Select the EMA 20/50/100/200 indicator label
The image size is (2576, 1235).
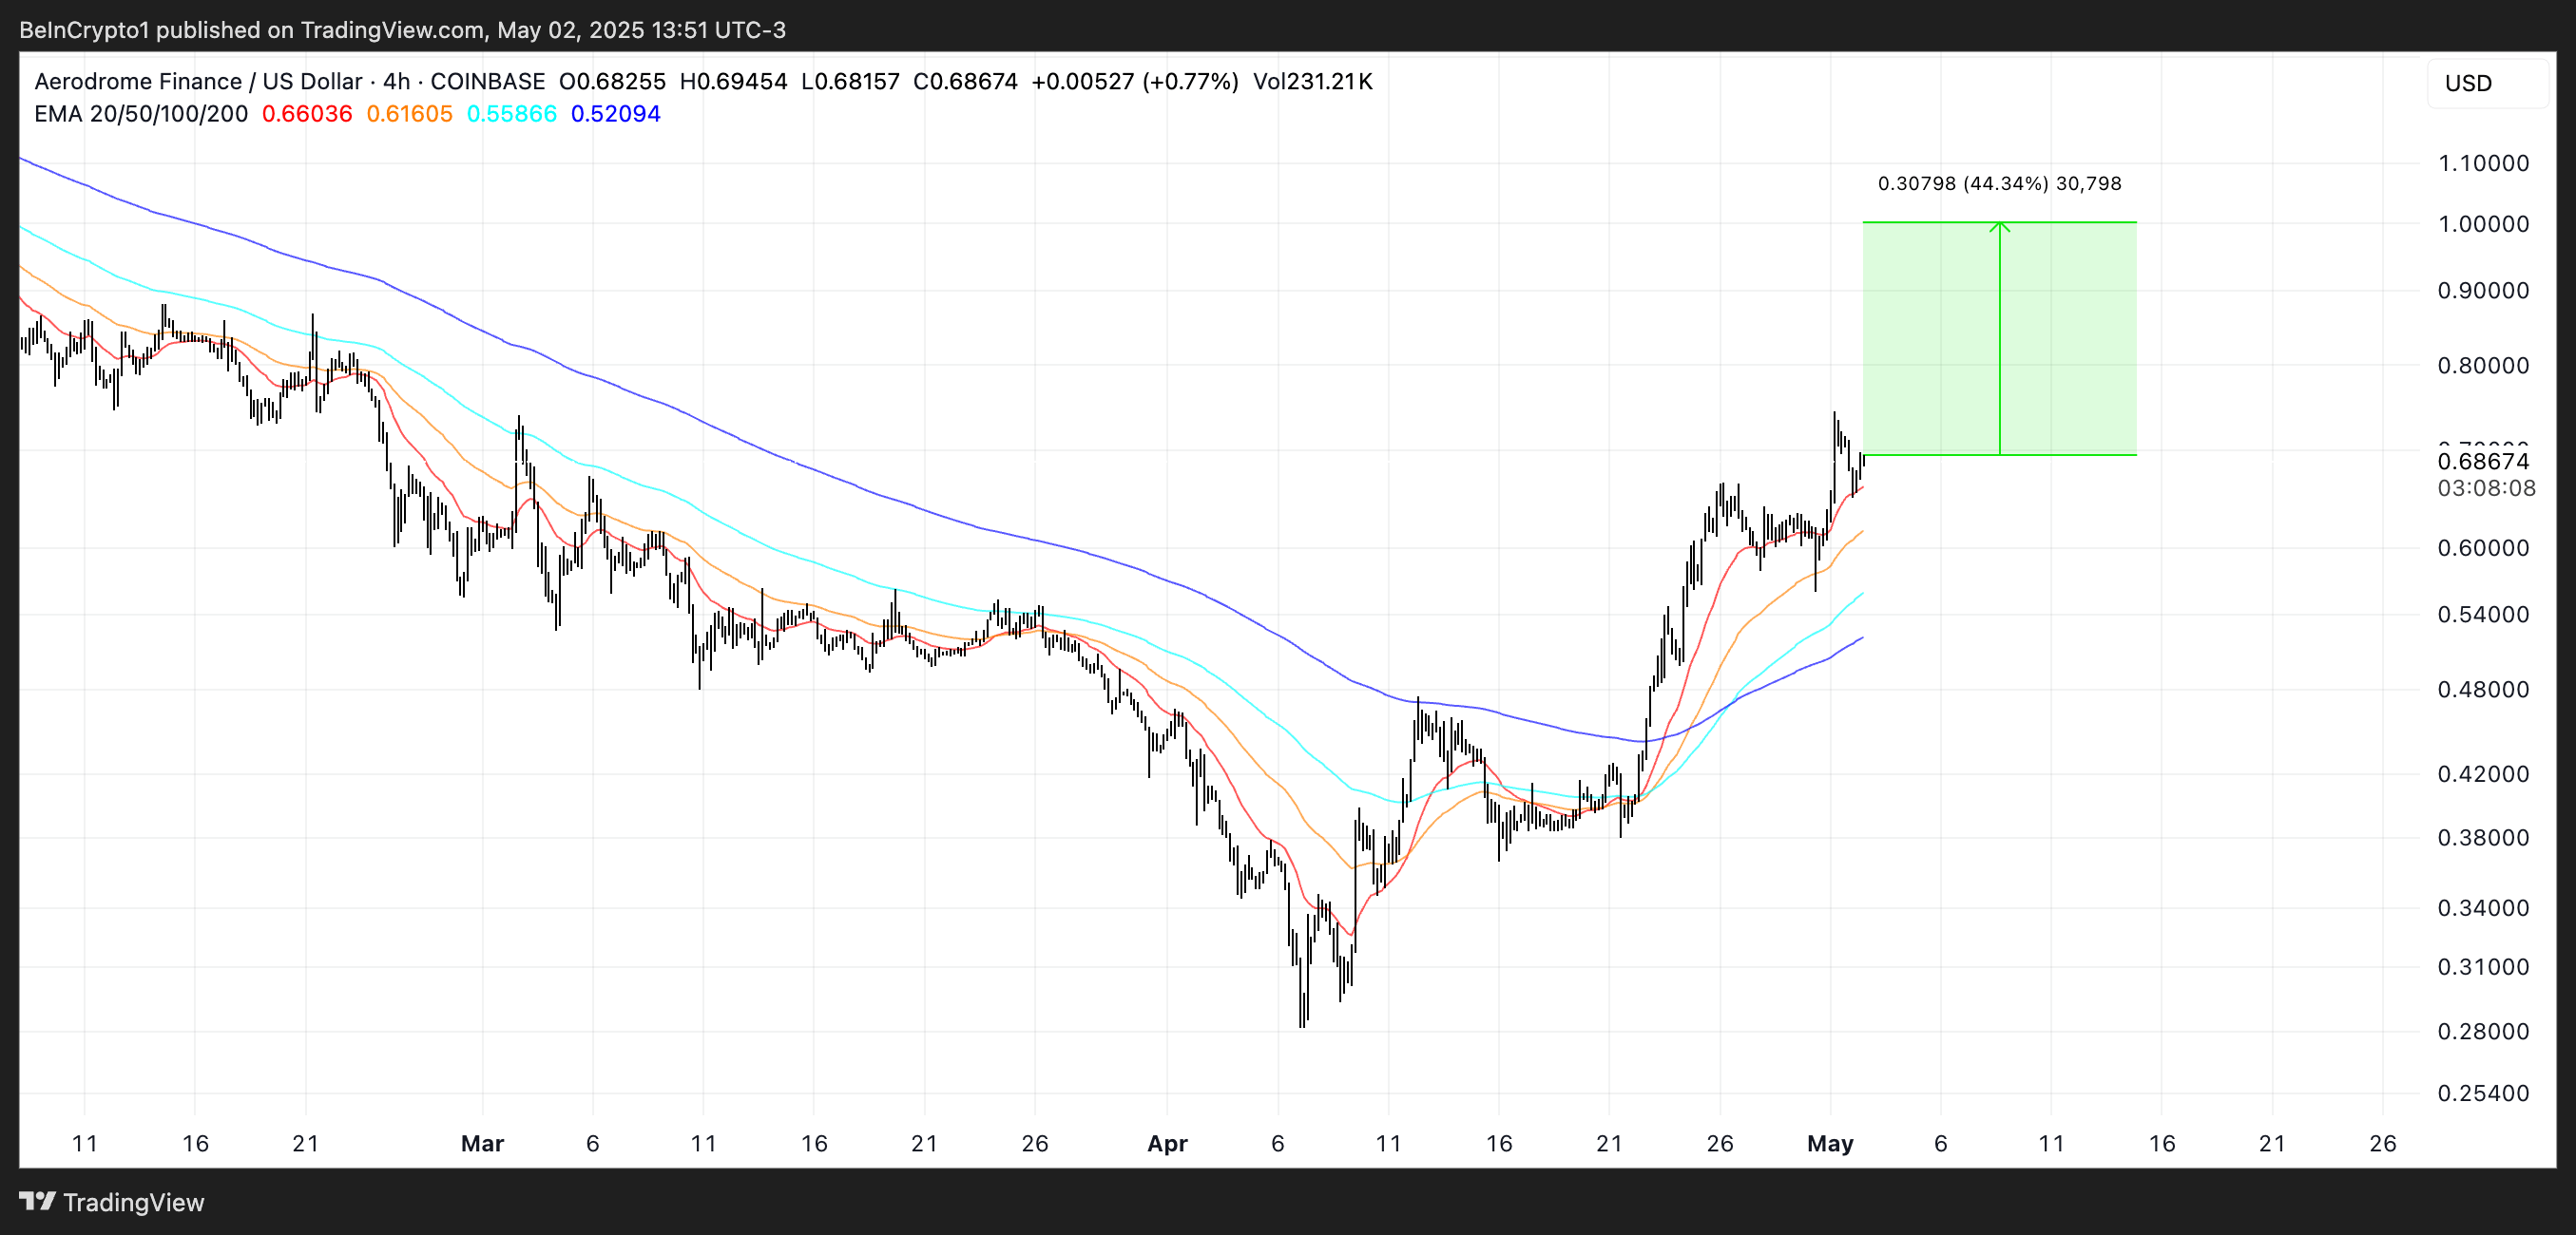pos(141,114)
